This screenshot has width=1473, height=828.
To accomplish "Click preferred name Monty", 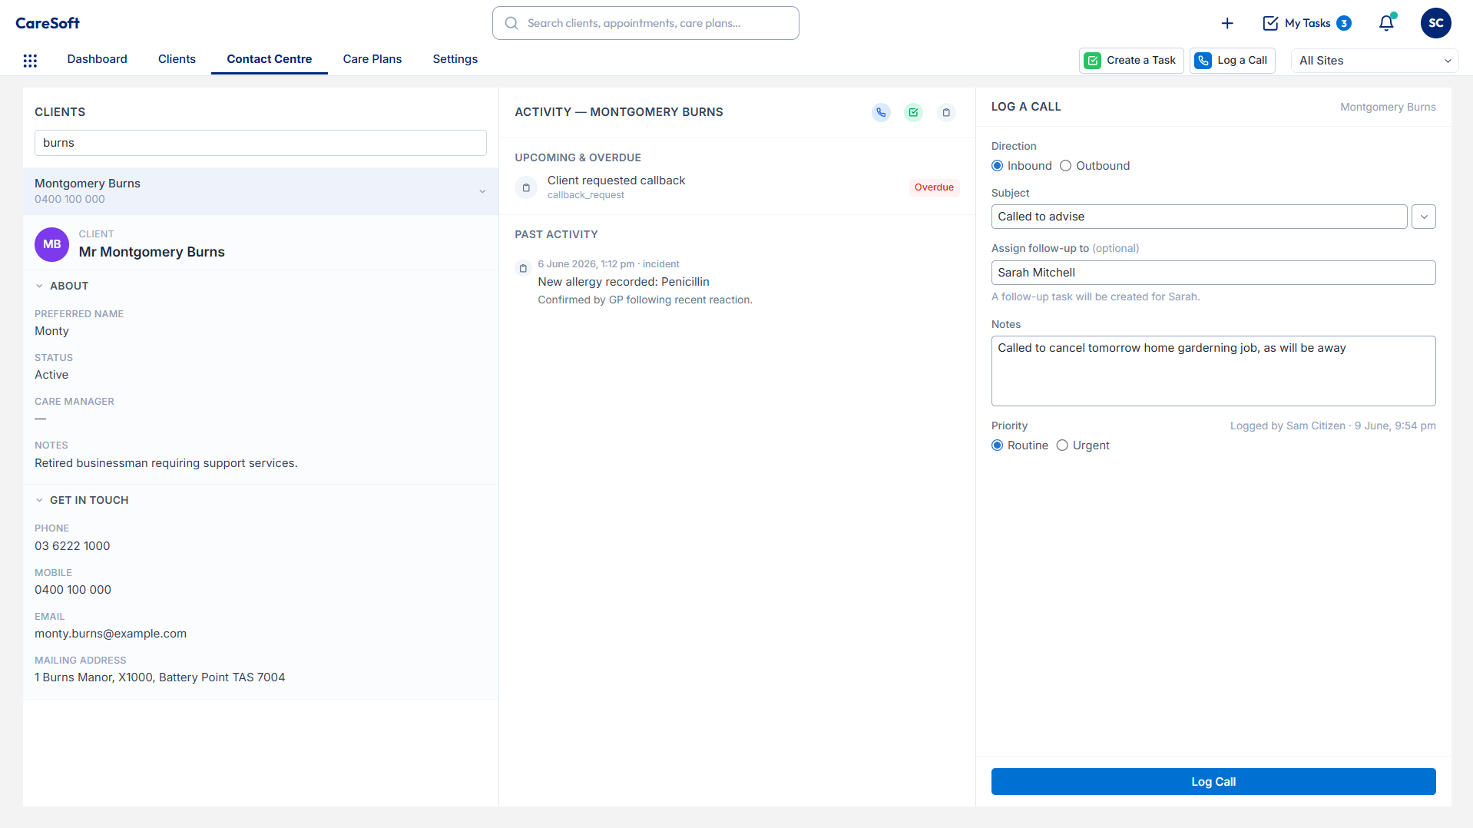I will [51, 331].
